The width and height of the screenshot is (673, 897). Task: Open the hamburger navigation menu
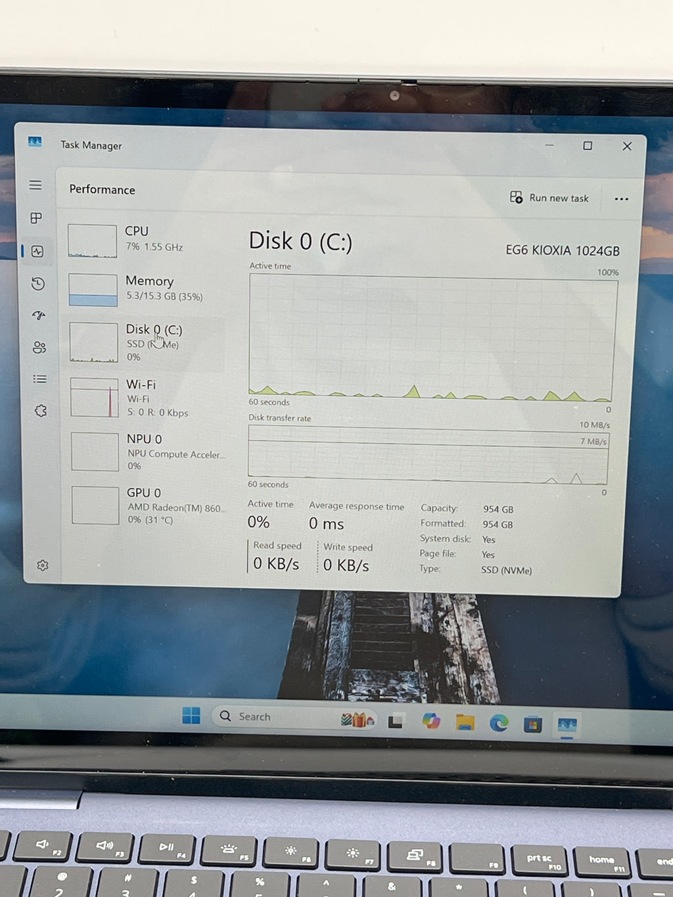pyautogui.click(x=35, y=185)
